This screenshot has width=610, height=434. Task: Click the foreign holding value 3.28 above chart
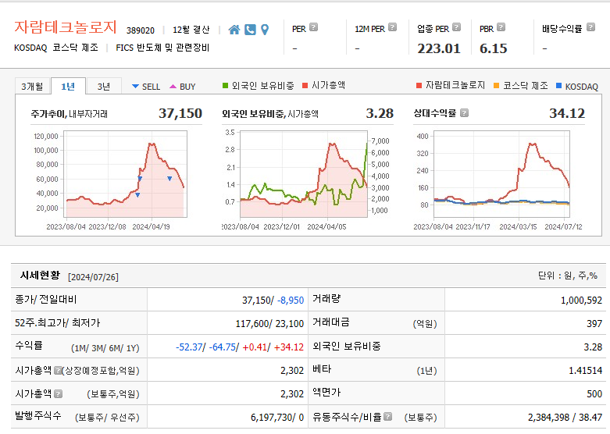click(x=380, y=113)
